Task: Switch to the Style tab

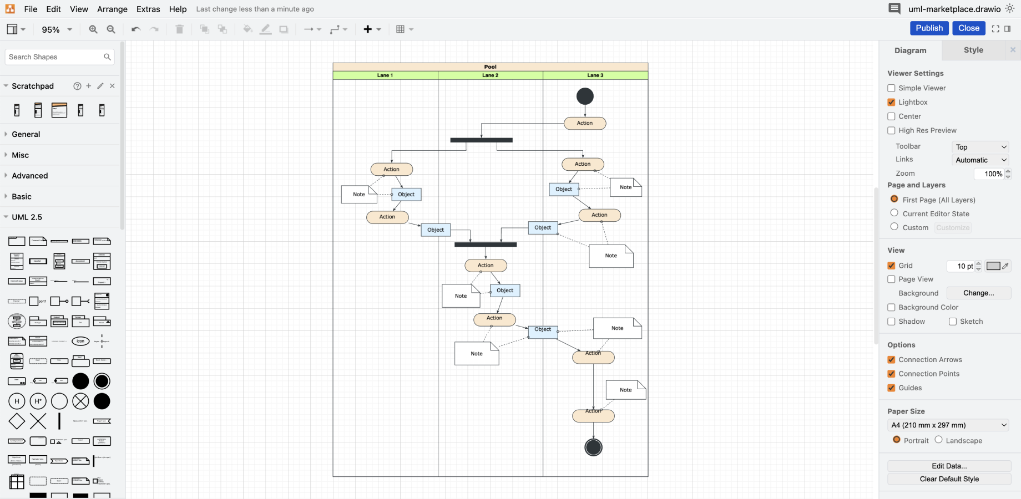Action: 972,50
